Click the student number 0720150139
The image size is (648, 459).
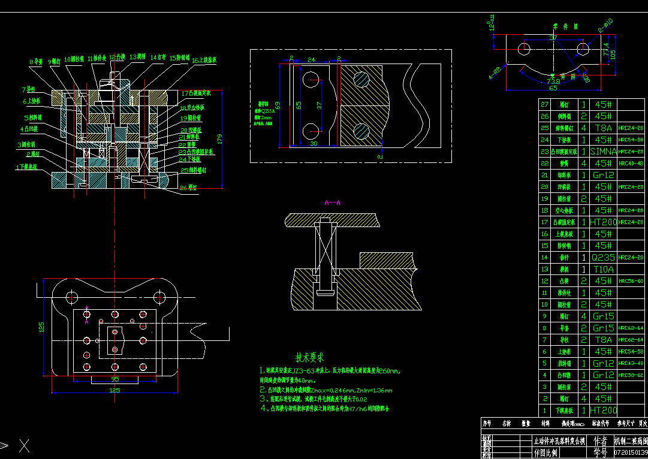tap(631, 453)
